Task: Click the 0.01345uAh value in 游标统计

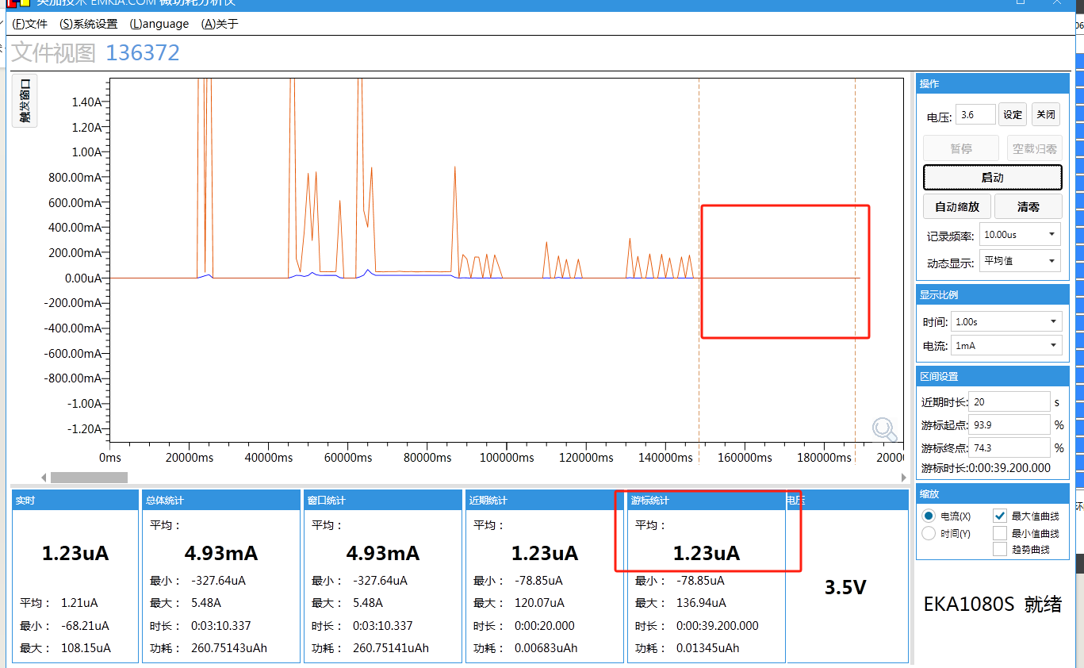Action: [x=708, y=648]
